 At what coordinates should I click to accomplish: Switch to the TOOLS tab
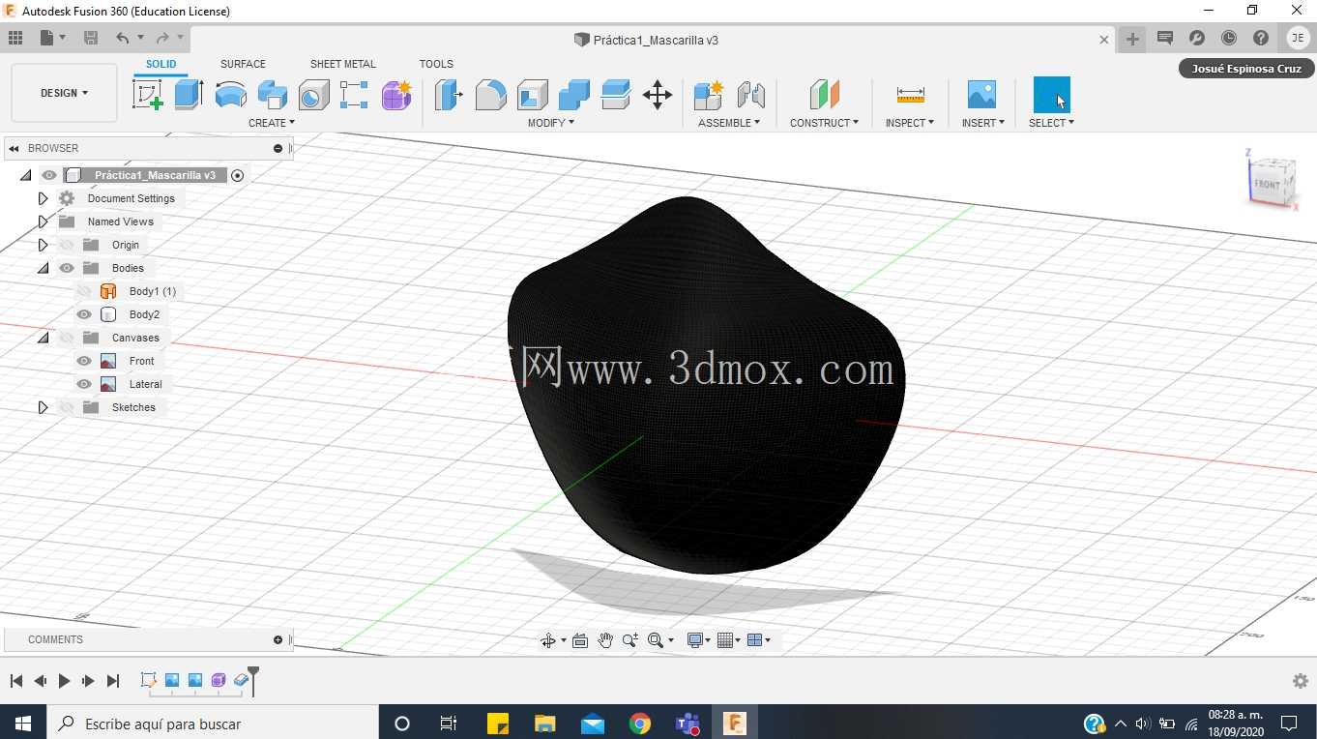click(x=436, y=64)
